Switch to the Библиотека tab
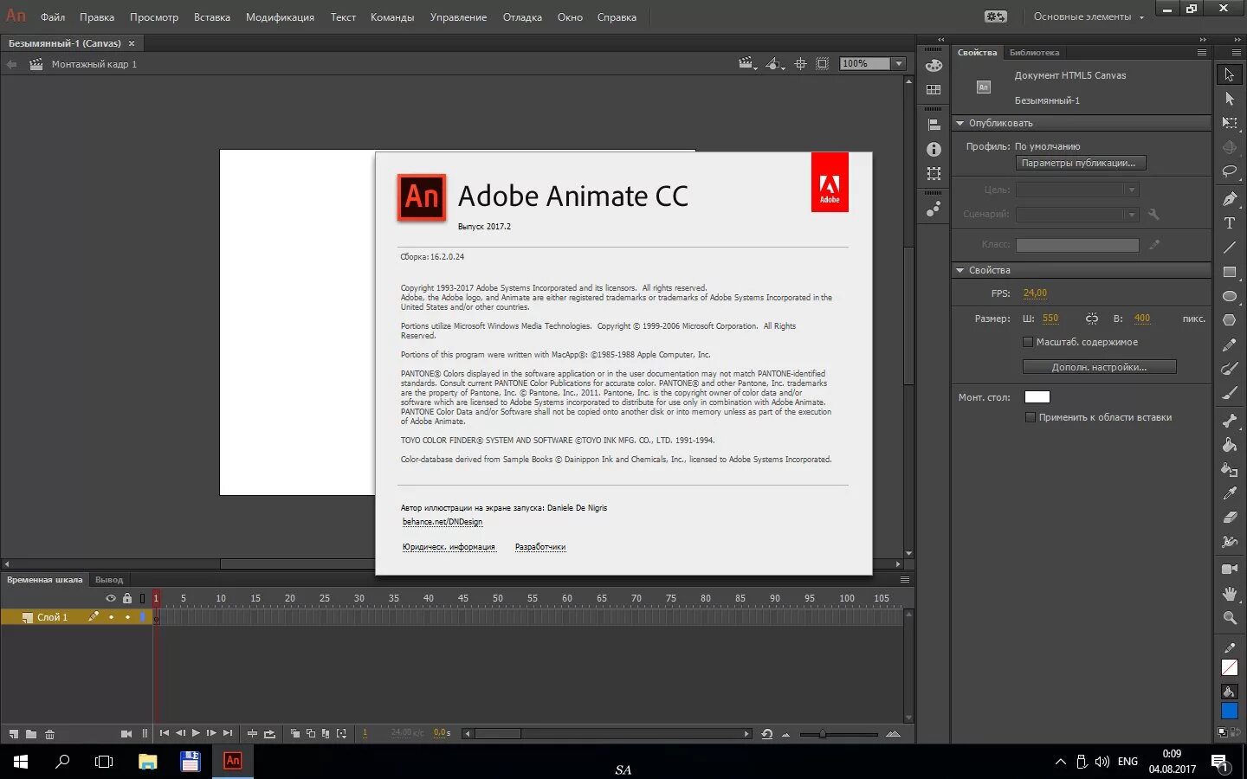This screenshot has width=1247, height=779. (x=1034, y=53)
